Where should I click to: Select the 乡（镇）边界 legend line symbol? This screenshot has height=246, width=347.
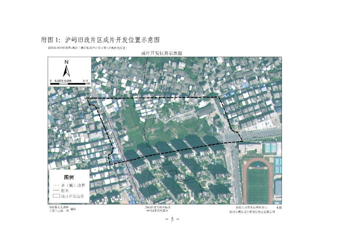pyautogui.click(x=56, y=185)
